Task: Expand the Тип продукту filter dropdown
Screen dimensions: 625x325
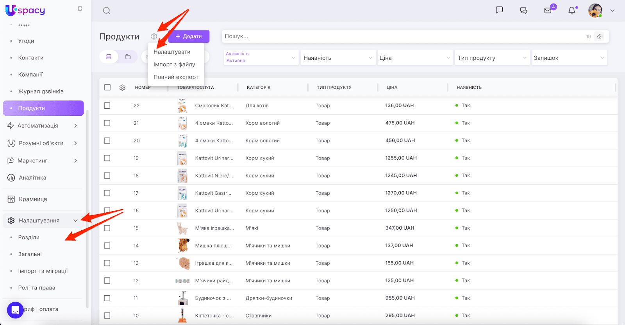Action: click(492, 58)
